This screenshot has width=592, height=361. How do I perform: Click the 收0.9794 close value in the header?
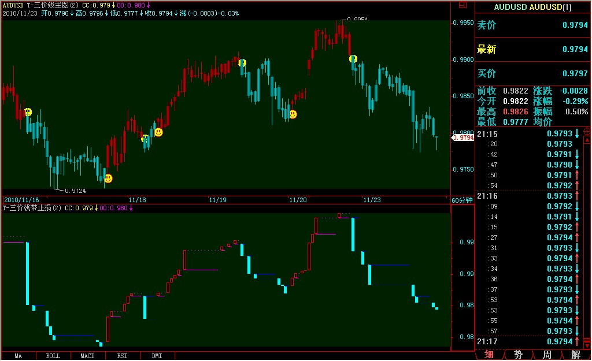pyautogui.click(x=159, y=13)
